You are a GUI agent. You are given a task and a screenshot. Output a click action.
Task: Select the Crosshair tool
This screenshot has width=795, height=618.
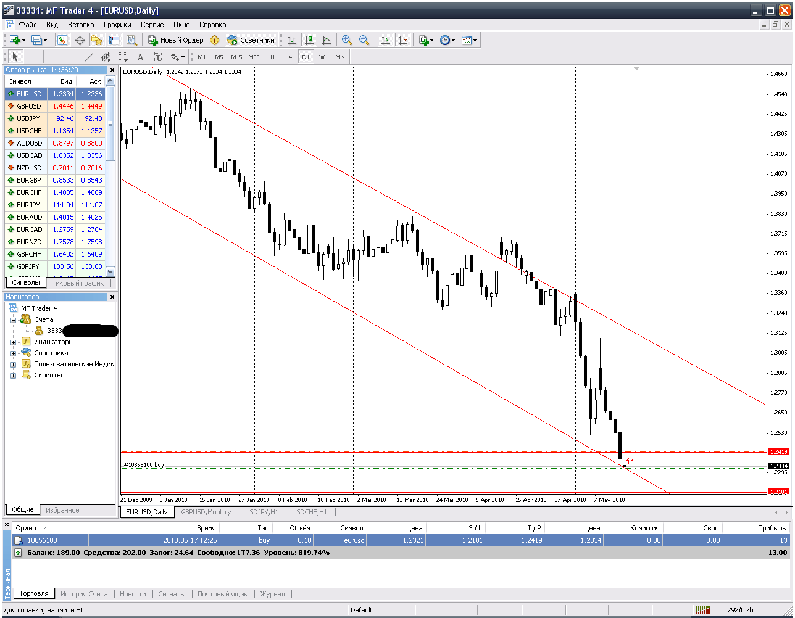pos(33,57)
